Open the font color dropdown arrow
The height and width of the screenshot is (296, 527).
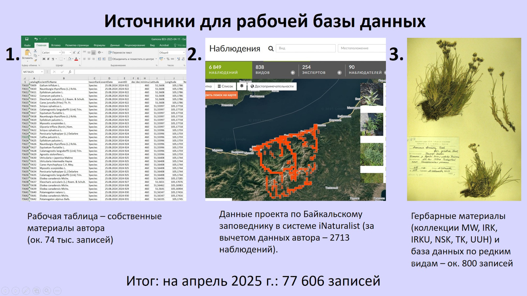pyautogui.click(x=79, y=59)
